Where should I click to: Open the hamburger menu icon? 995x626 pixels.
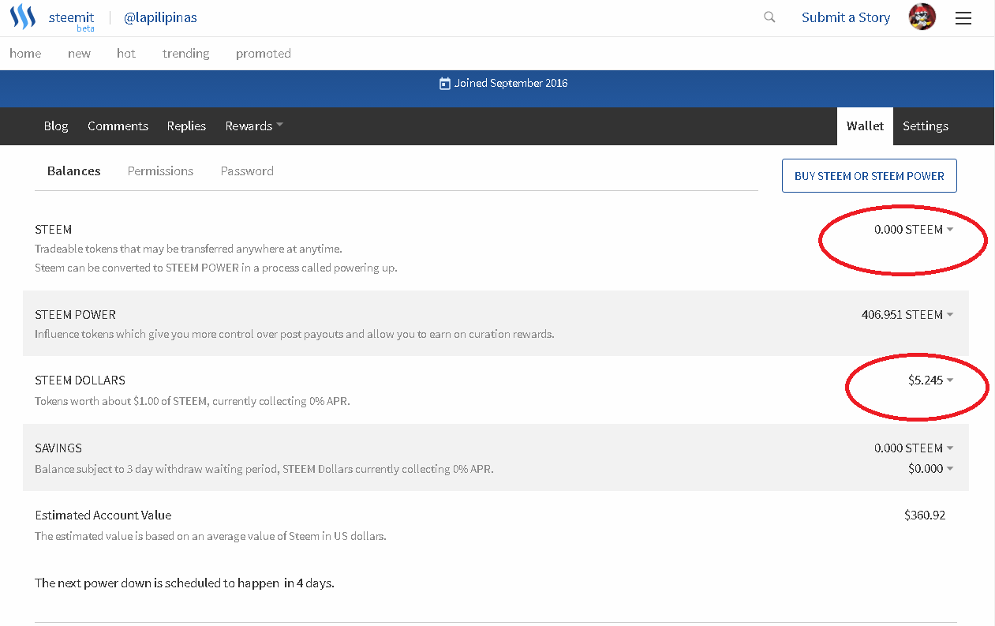[x=963, y=18]
